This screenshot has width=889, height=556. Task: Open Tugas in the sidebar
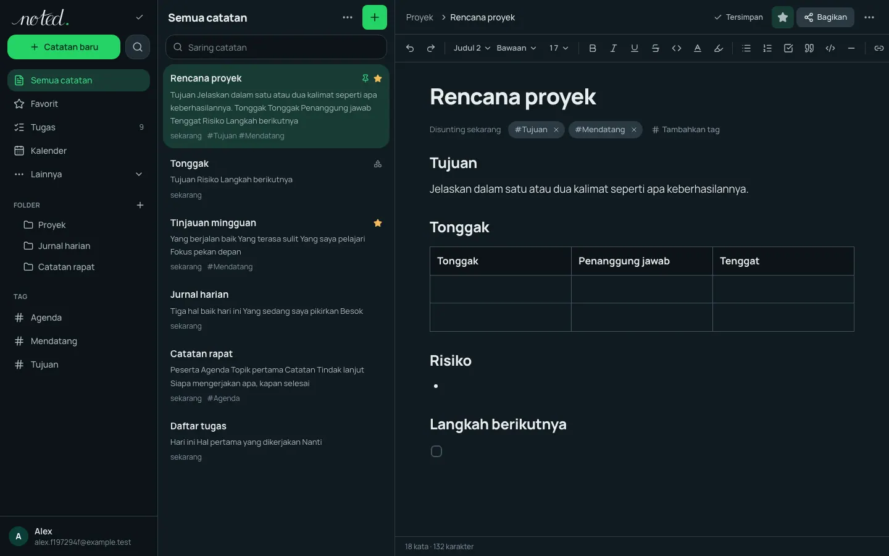78,127
